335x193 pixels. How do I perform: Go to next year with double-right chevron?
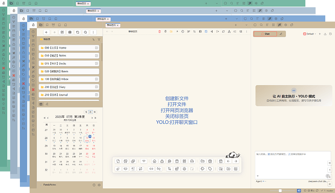coord(95,118)
